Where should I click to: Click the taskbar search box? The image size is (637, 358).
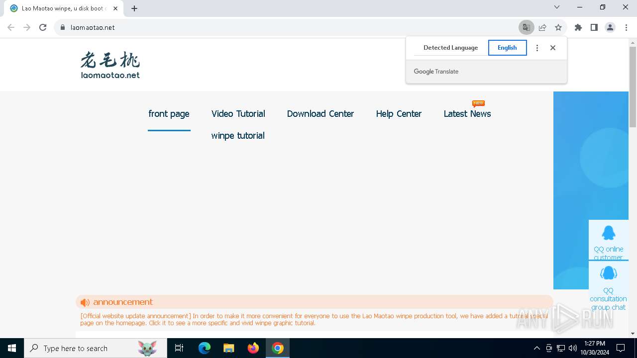tap(96, 348)
